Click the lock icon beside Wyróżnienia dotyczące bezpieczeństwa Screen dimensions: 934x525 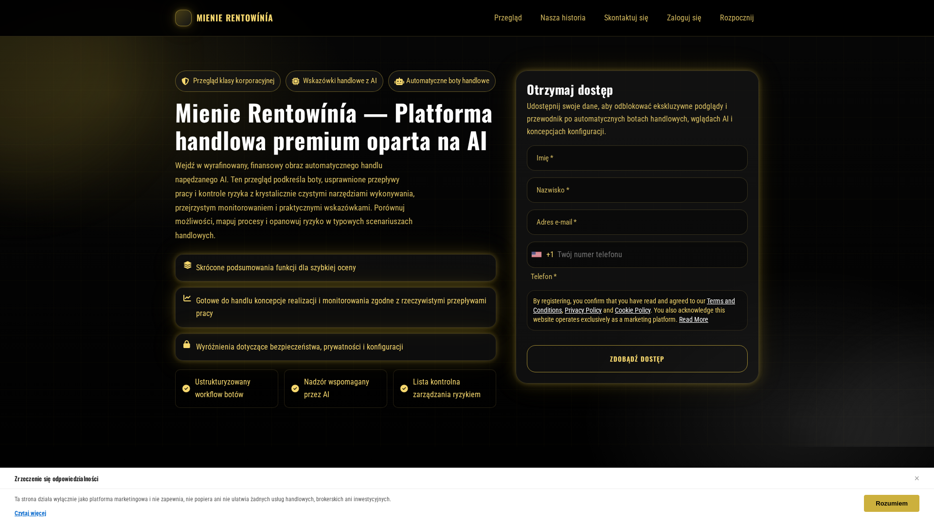click(x=187, y=344)
